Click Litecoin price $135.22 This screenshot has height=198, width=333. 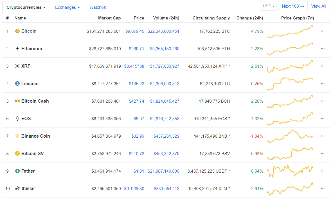136,84
